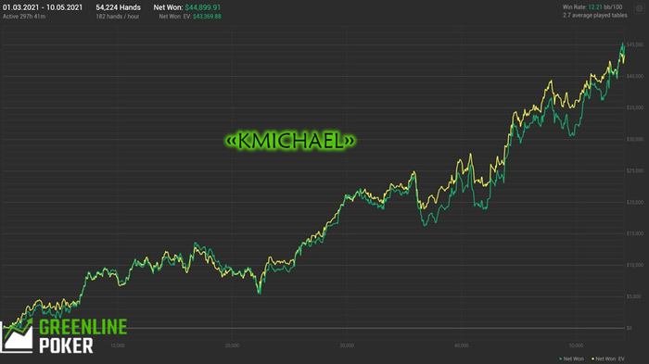649x364 pixels.
Task: Click the $40,000 y-axis label
Action: coord(635,76)
